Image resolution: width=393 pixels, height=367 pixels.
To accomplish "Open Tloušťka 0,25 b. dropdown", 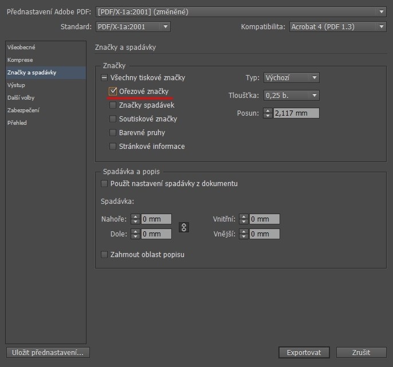I will [292, 96].
